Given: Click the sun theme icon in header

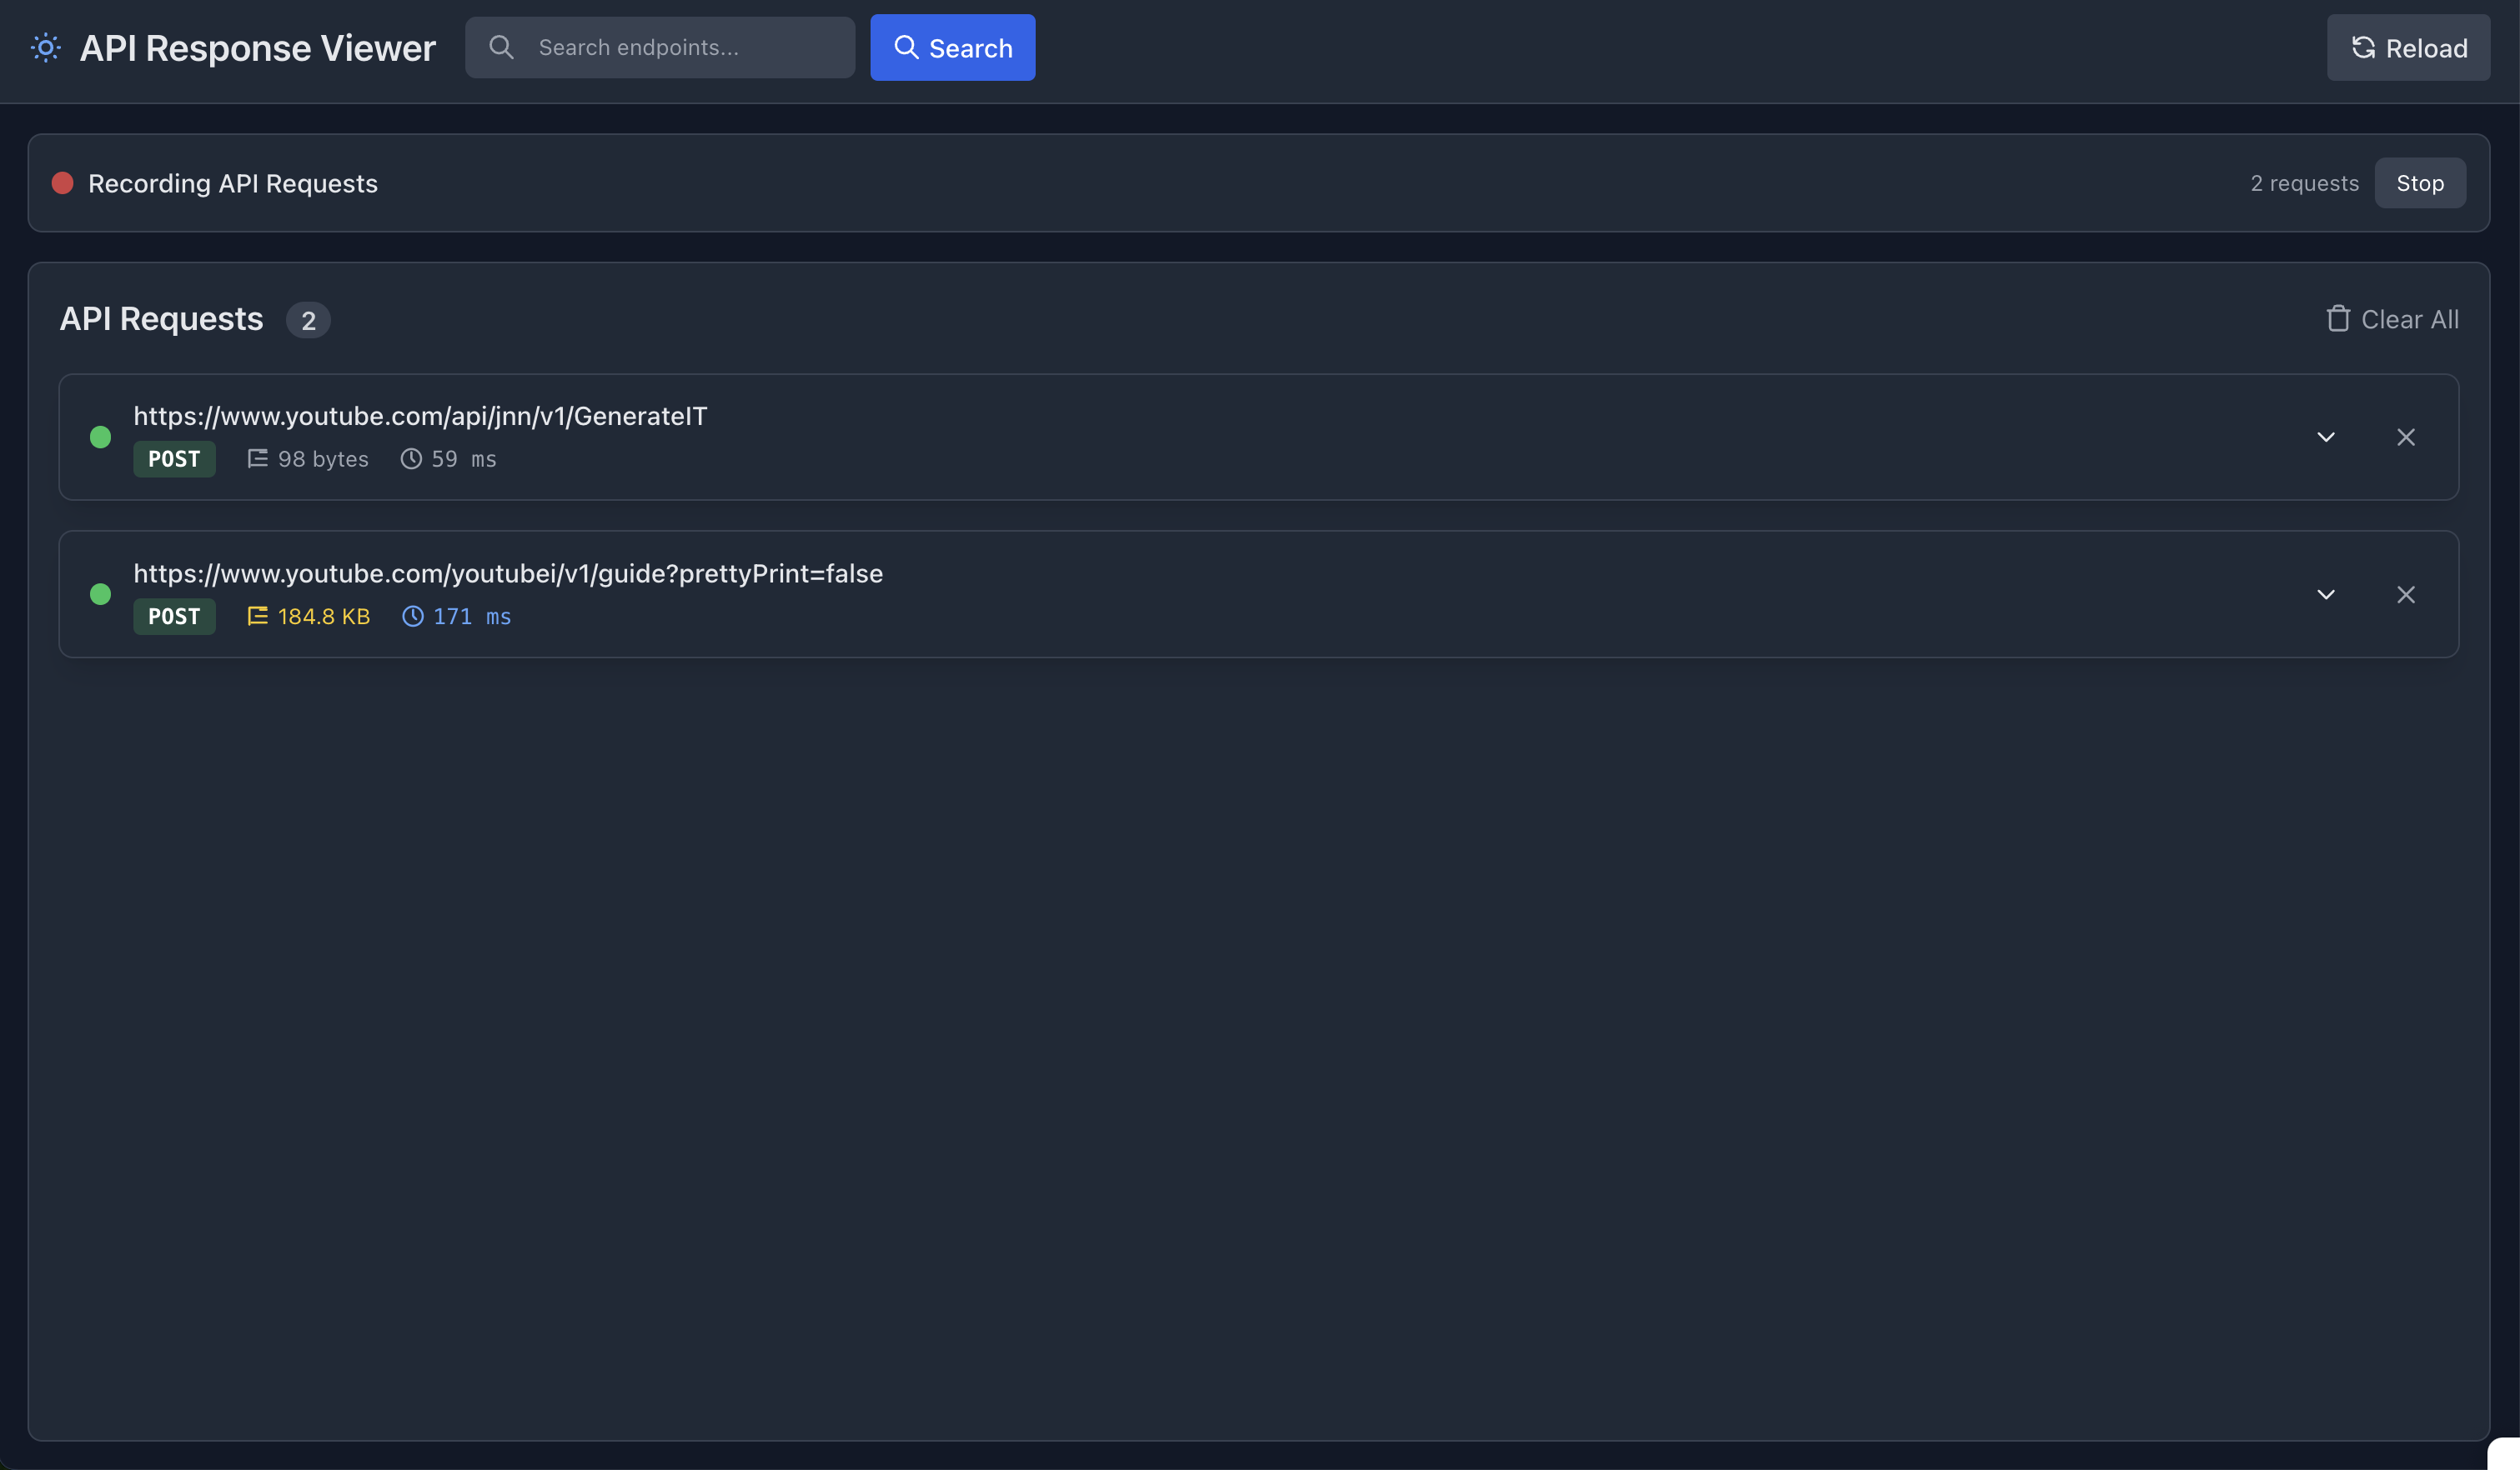Looking at the screenshot, I should [x=46, y=48].
